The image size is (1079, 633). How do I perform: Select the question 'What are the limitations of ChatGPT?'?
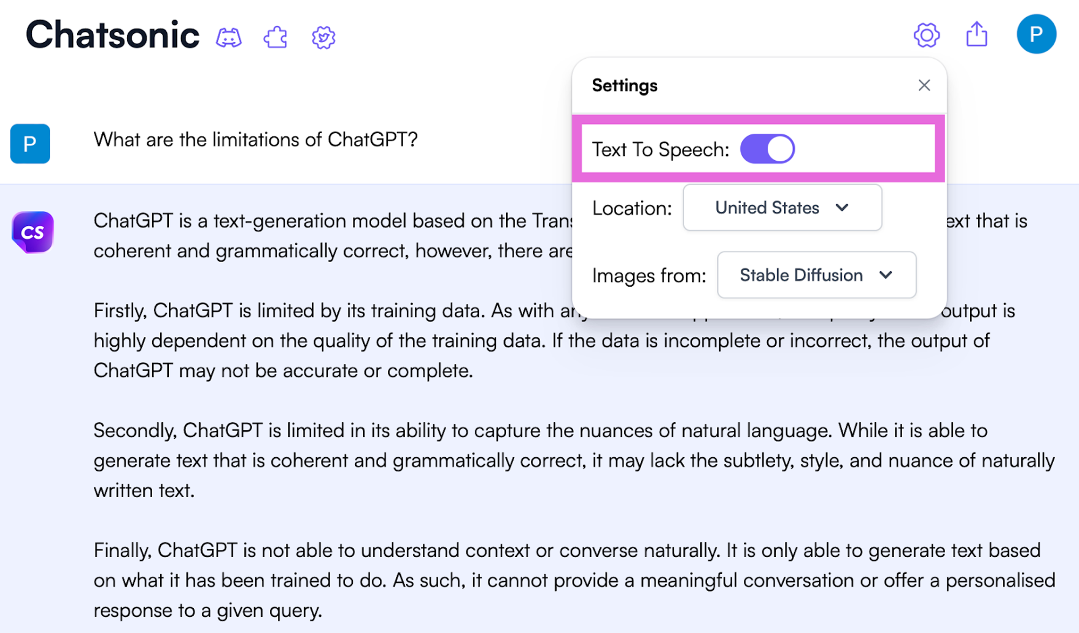[x=255, y=139]
